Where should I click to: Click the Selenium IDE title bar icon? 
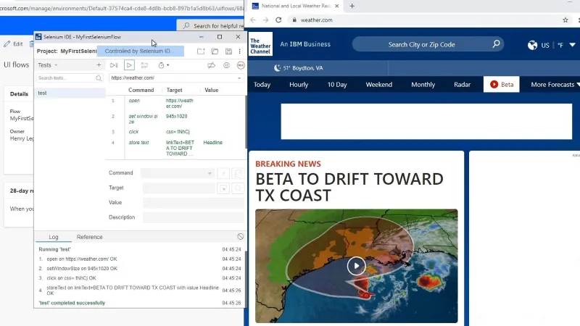coord(38,37)
